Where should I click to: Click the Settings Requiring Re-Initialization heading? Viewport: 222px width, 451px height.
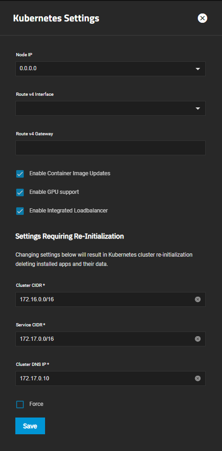70,237
